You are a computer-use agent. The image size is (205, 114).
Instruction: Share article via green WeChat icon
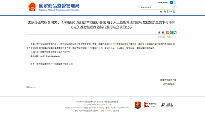[x=175, y=33]
